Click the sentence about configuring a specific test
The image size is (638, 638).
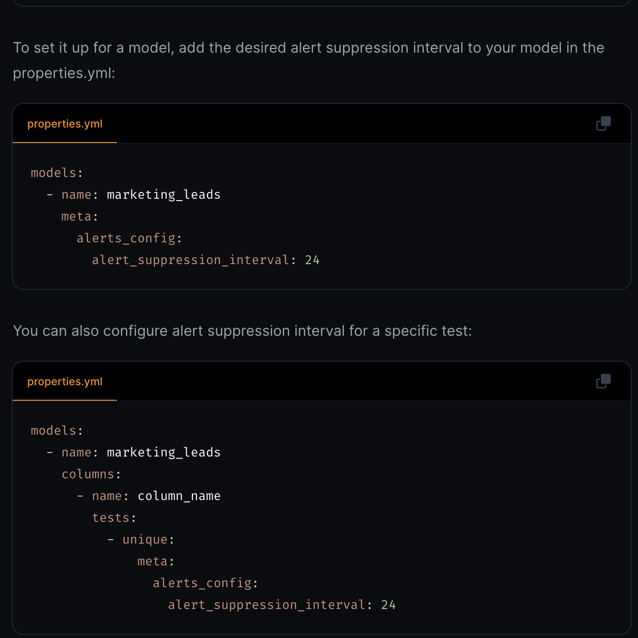242,331
